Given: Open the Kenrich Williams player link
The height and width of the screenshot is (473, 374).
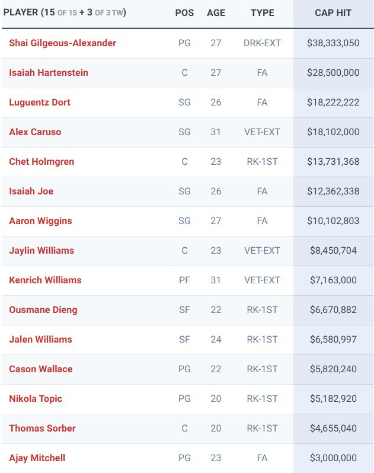Looking at the screenshot, I should (45, 280).
